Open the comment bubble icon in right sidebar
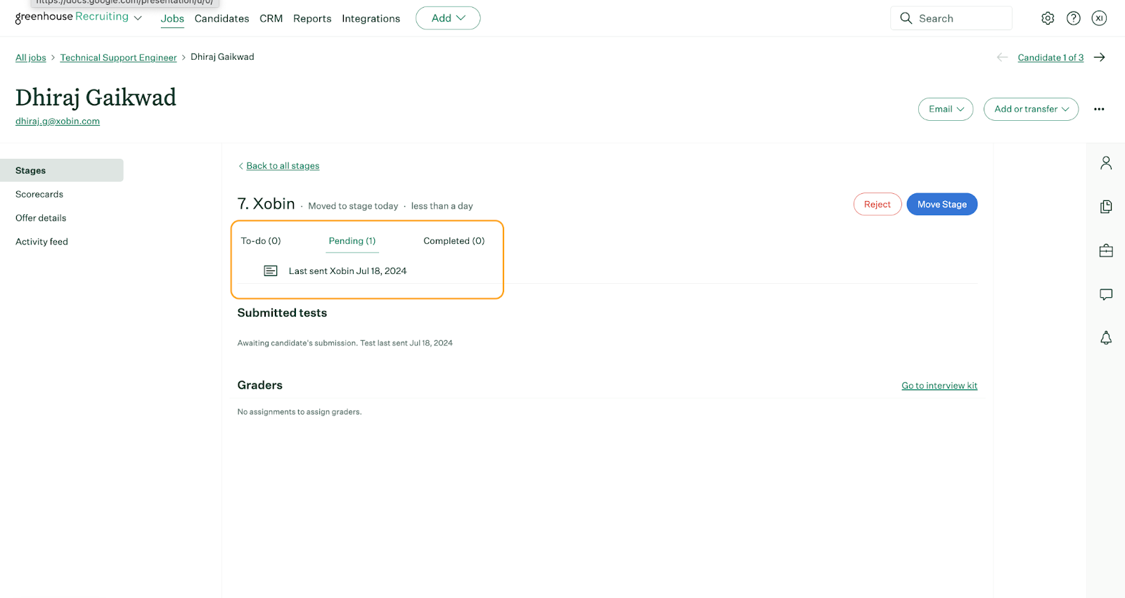Image resolution: width=1125 pixels, height=598 pixels. [1106, 294]
